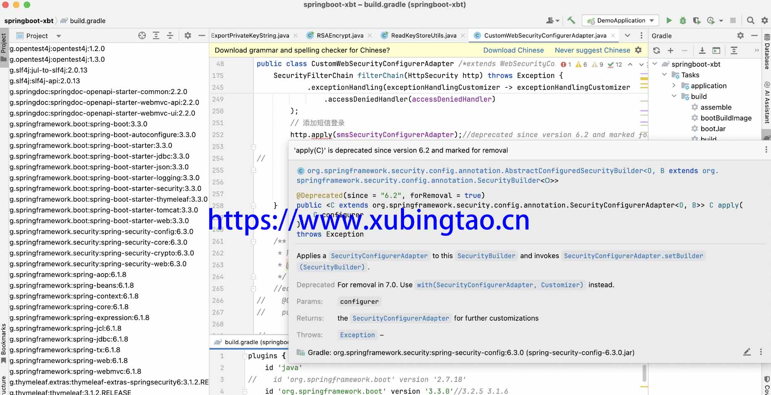Click springboot-xbt breadcrumb in navigation bar
The width and height of the screenshot is (771, 395).
29,21
